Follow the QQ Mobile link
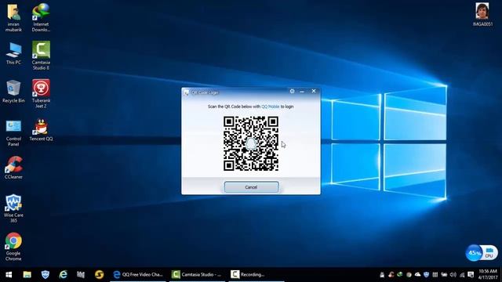 pos(270,107)
